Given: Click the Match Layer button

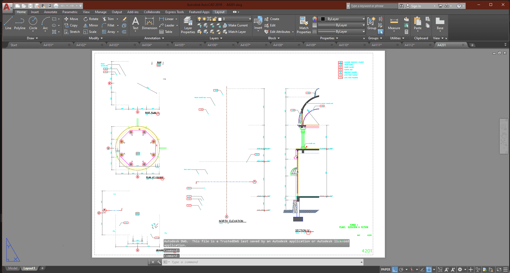Looking at the screenshot, I should pyautogui.click(x=236, y=32).
